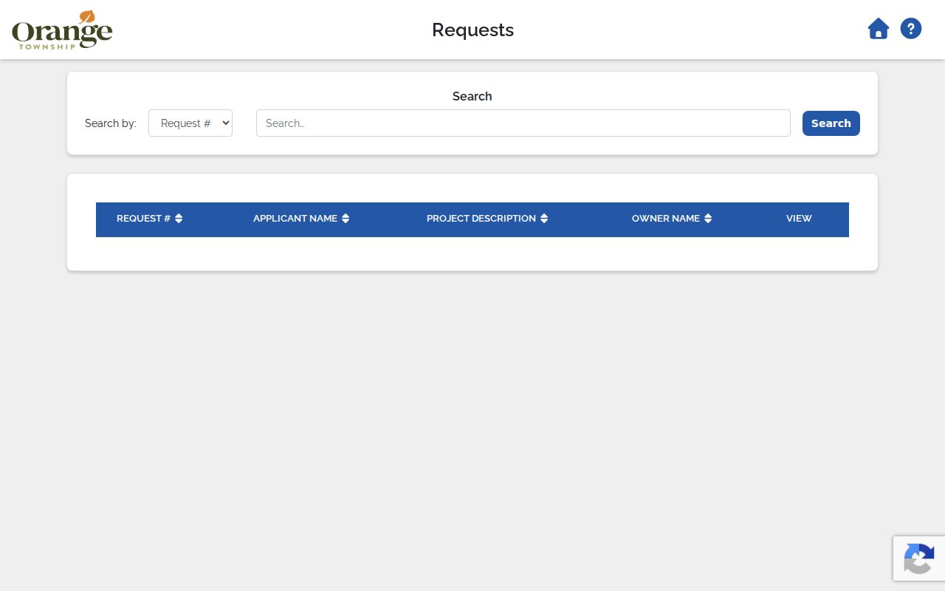Click the Request # column header
945x591 pixels.
[x=143, y=219]
